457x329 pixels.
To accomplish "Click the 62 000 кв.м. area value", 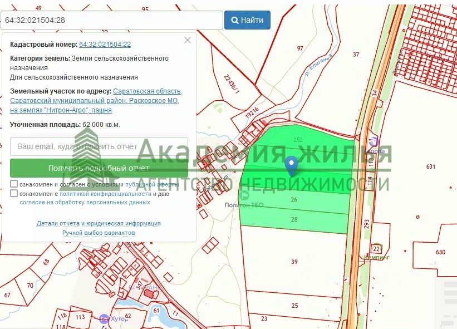I will click(101, 125).
